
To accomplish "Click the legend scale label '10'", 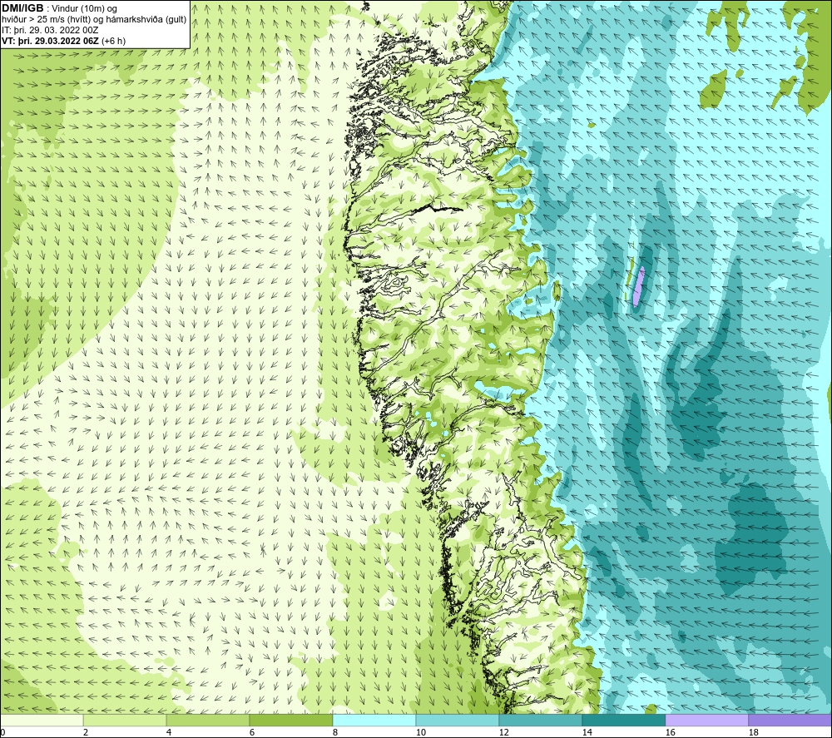I will [421, 733].
